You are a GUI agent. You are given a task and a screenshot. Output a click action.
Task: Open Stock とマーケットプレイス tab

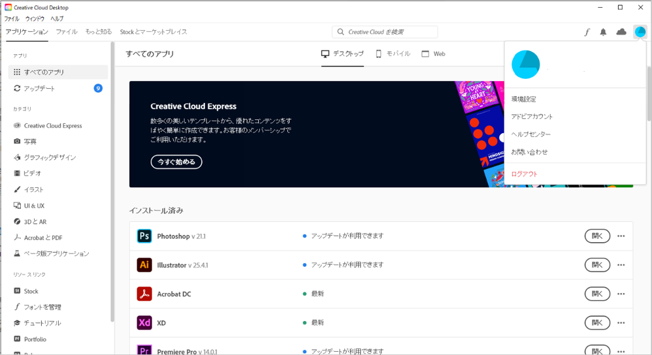(x=154, y=32)
